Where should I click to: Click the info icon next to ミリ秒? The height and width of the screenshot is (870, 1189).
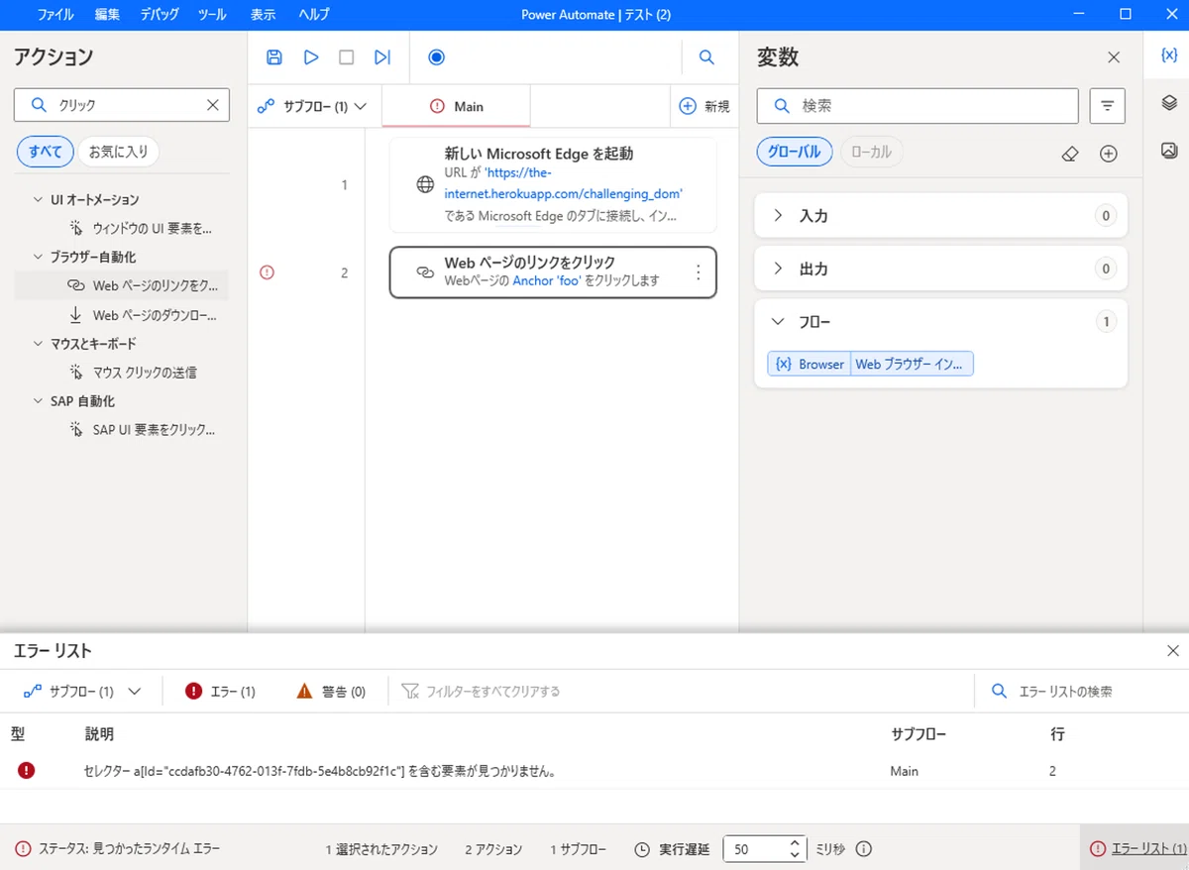tap(863, 849)
